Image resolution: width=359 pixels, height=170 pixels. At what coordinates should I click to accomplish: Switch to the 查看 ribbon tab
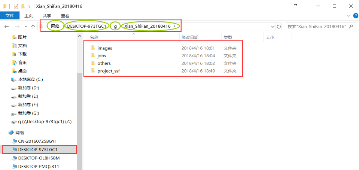pos(65,16)
